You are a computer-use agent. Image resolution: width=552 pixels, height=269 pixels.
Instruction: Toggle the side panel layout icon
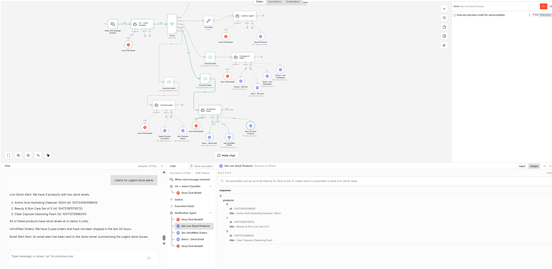tap(444, 36)
